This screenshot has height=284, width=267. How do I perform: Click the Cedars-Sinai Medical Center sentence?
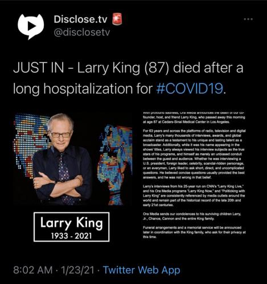coord(194,118)
